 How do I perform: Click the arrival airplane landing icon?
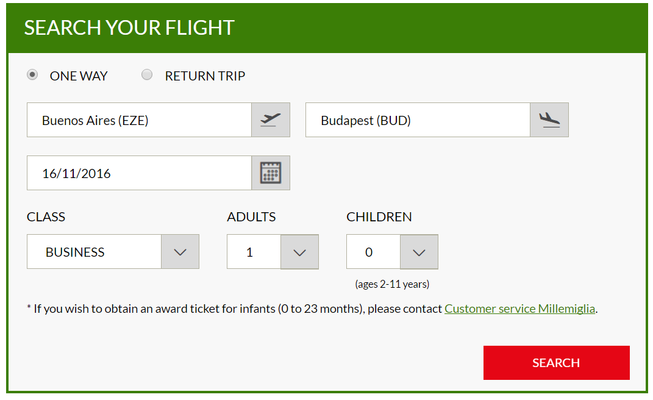[x=549, y=120]
